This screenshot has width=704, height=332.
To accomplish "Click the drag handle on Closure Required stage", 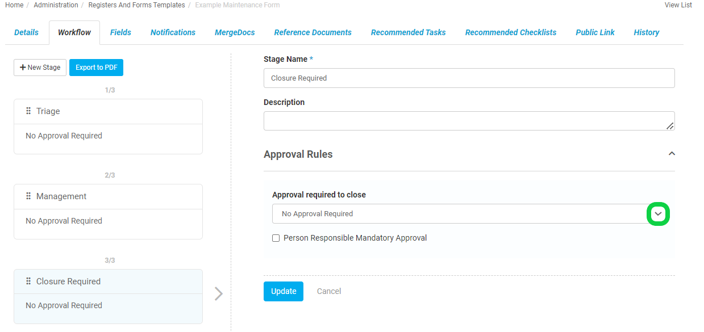I will point(28,281).
